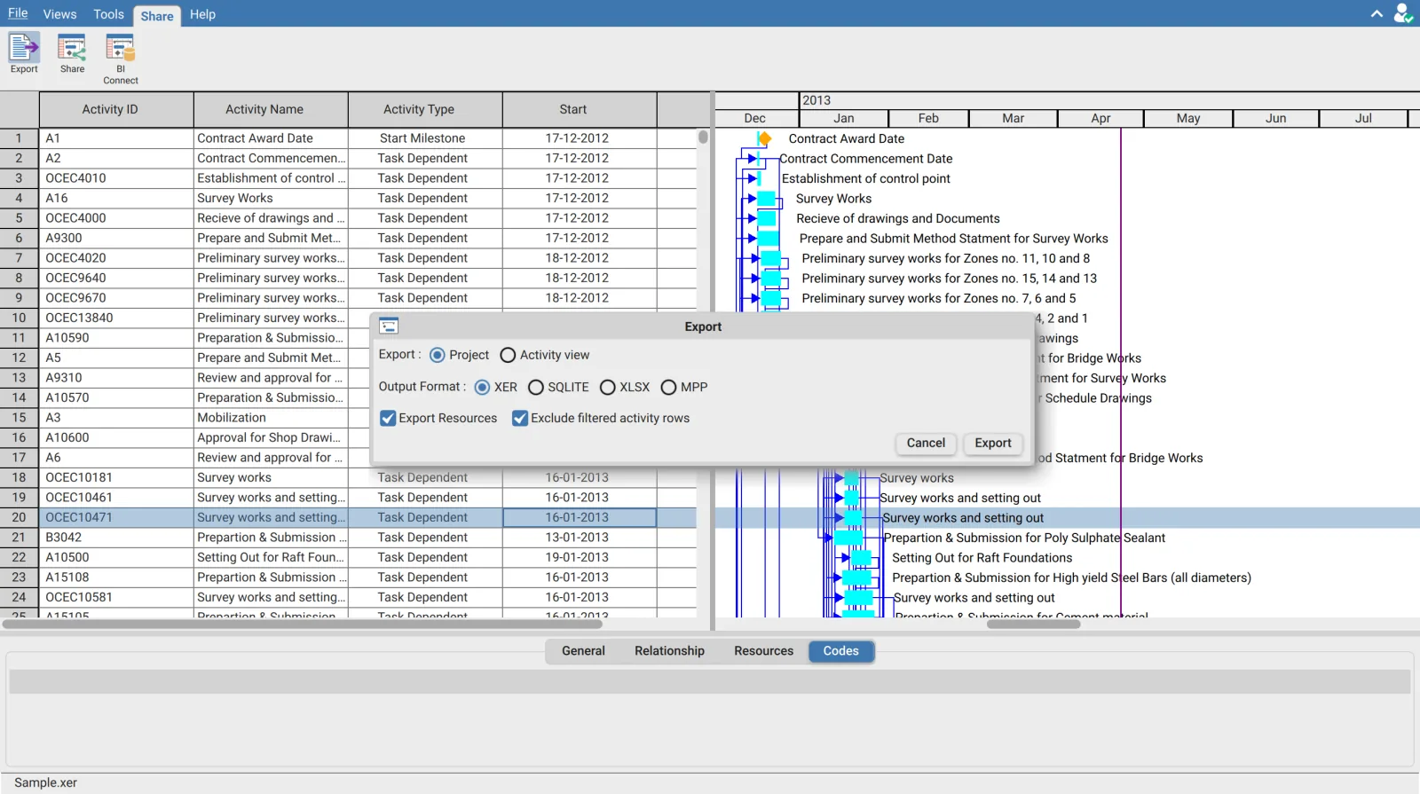1420x794 pixels.
Task: Switch to the Codes tab
Action: point(840,651)
